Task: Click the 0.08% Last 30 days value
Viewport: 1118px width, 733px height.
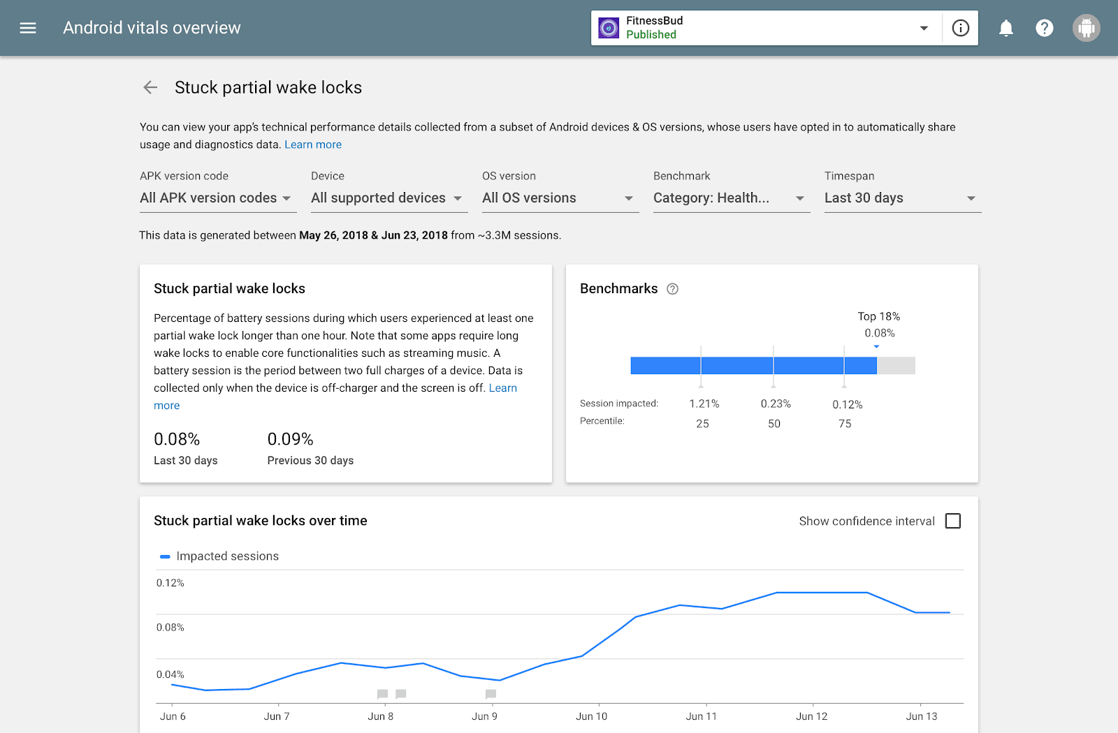Action: point(177,439)
